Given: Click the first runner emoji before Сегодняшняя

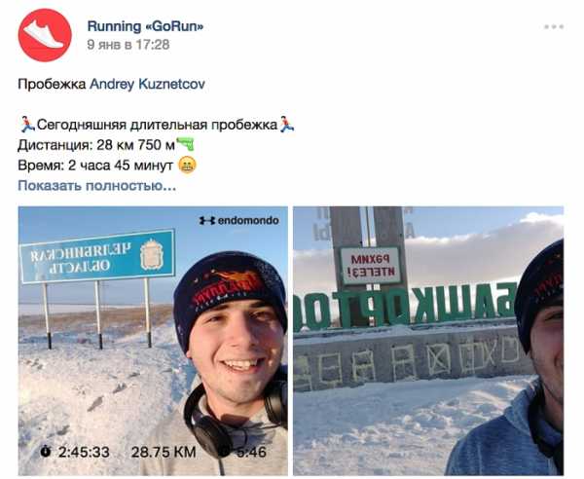Looking at the screenshot, I should pyautogui.click(x=27, y=125).
